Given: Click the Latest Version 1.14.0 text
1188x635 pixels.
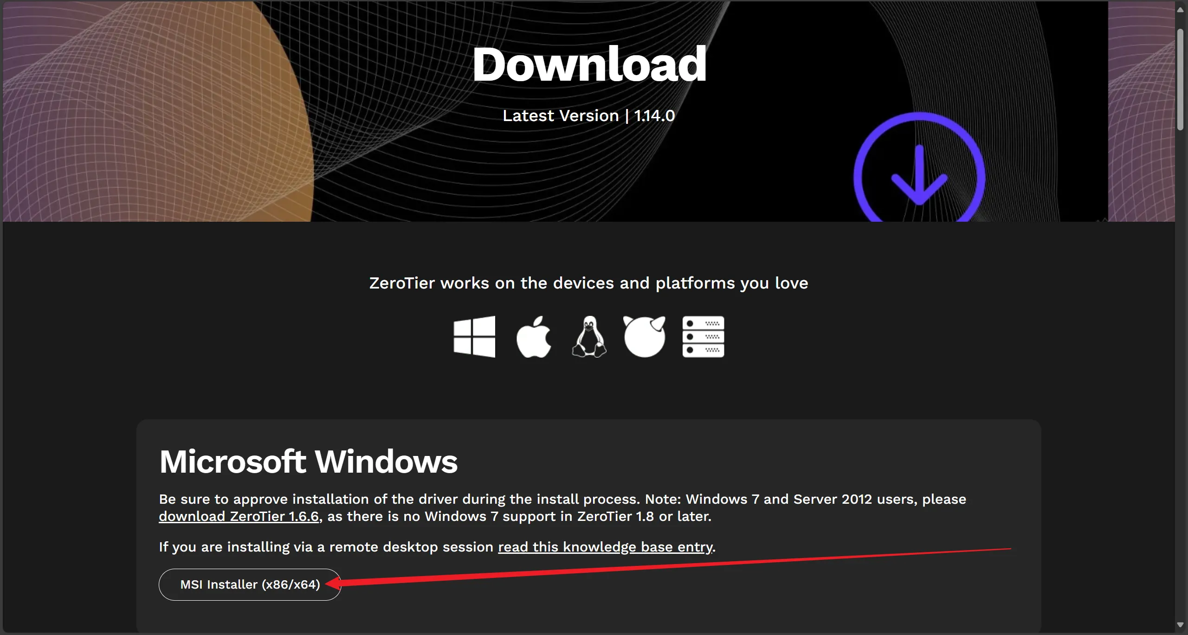Looking at the screenshot, I should click(588, 115).
